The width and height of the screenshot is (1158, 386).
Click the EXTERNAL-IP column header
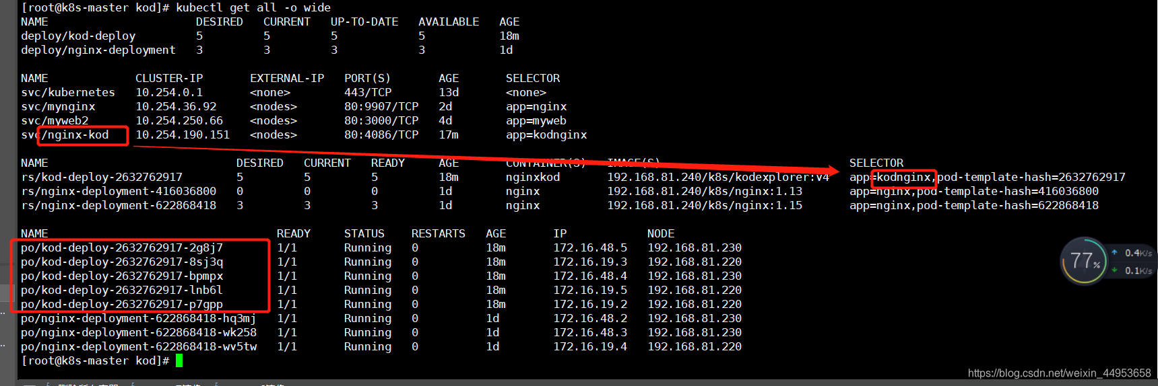[x=287, y=78]
